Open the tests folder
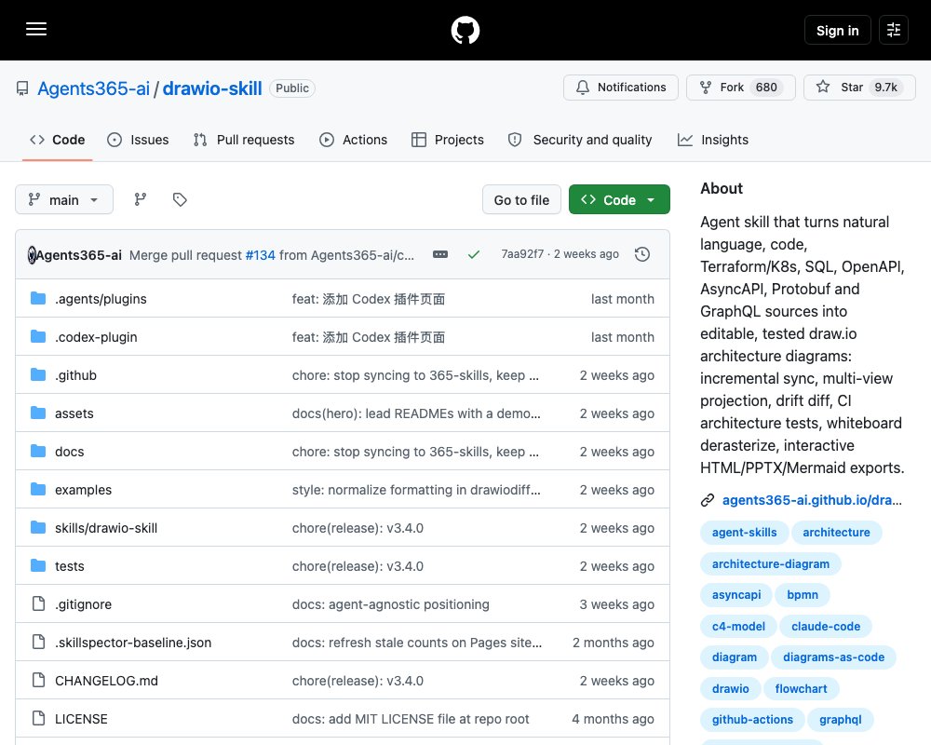The width and height of the screenshot is (931, 745). point(69,566)
